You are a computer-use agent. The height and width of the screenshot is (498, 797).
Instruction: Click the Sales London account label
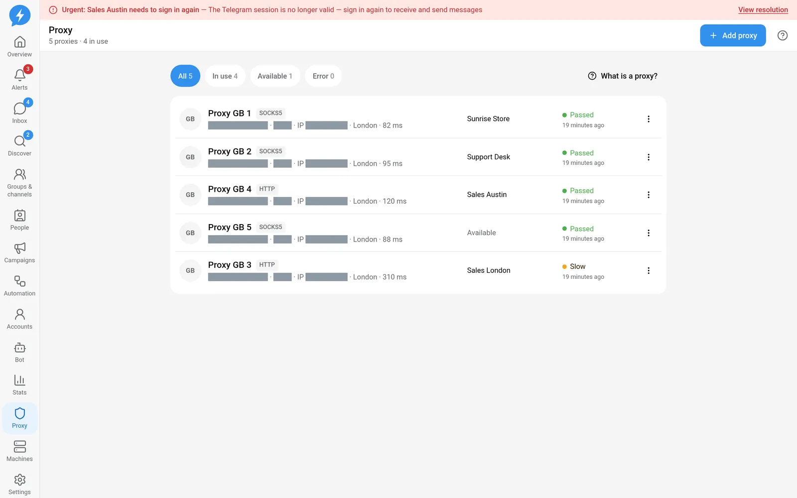(x=489, y=270)
